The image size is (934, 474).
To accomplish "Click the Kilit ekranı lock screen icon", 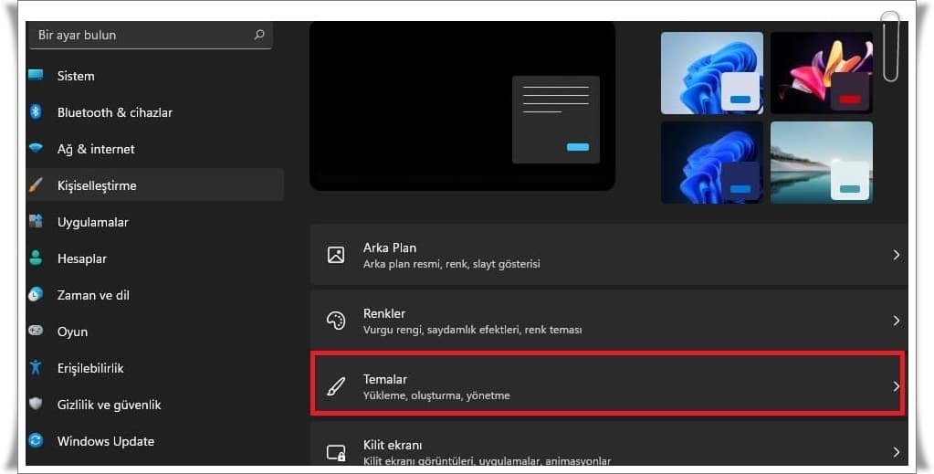I will [x=336, y=452].
